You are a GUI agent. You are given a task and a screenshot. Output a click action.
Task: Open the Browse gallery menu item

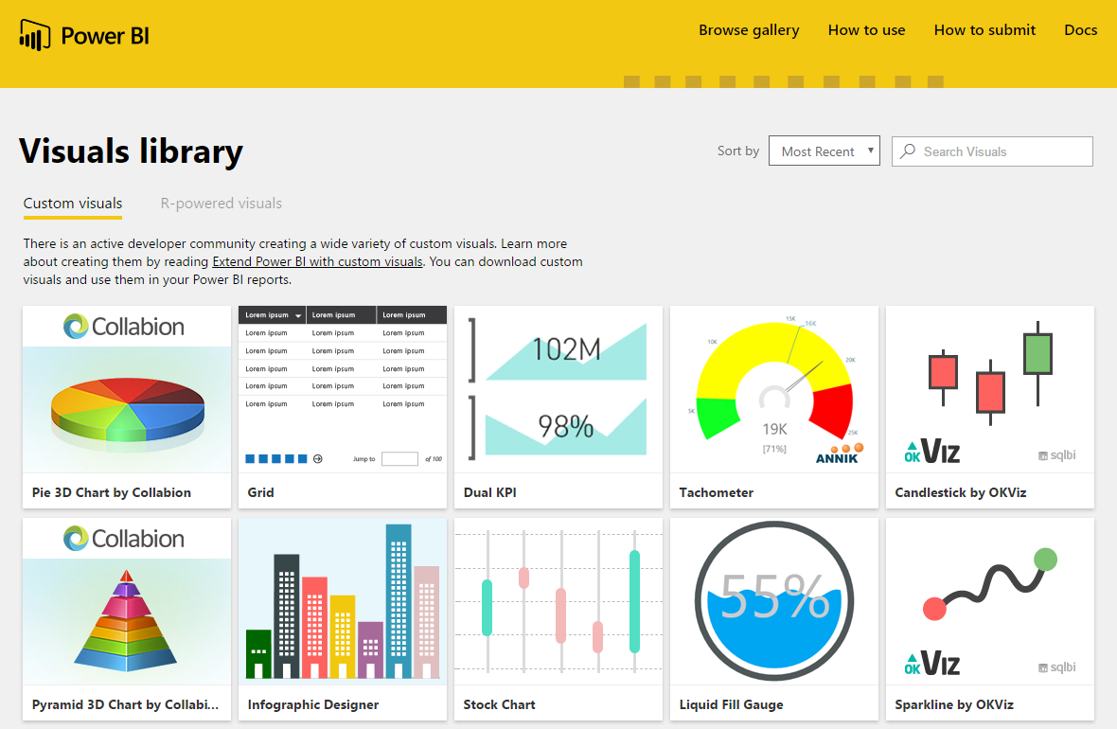749,30
